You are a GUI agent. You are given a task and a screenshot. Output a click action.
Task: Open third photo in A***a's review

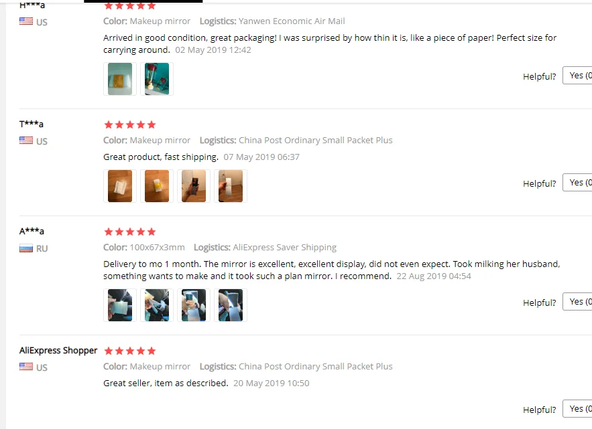click(x=194, y=305)
